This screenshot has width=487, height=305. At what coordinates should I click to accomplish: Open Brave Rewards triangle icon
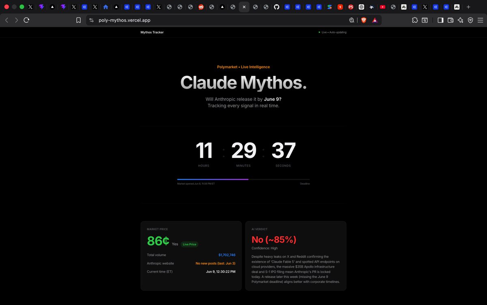tap(375, 20)
